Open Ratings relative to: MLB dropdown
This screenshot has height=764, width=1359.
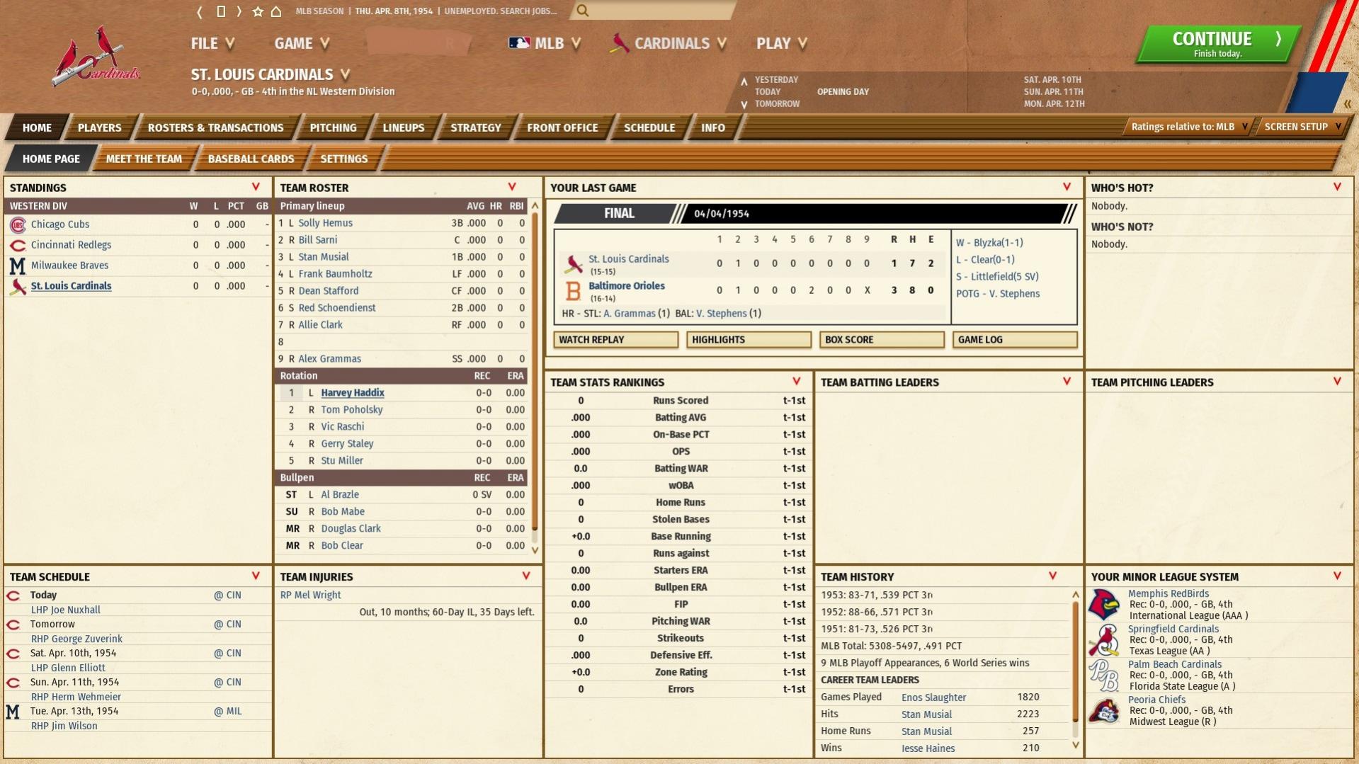tap(1190, 127)
